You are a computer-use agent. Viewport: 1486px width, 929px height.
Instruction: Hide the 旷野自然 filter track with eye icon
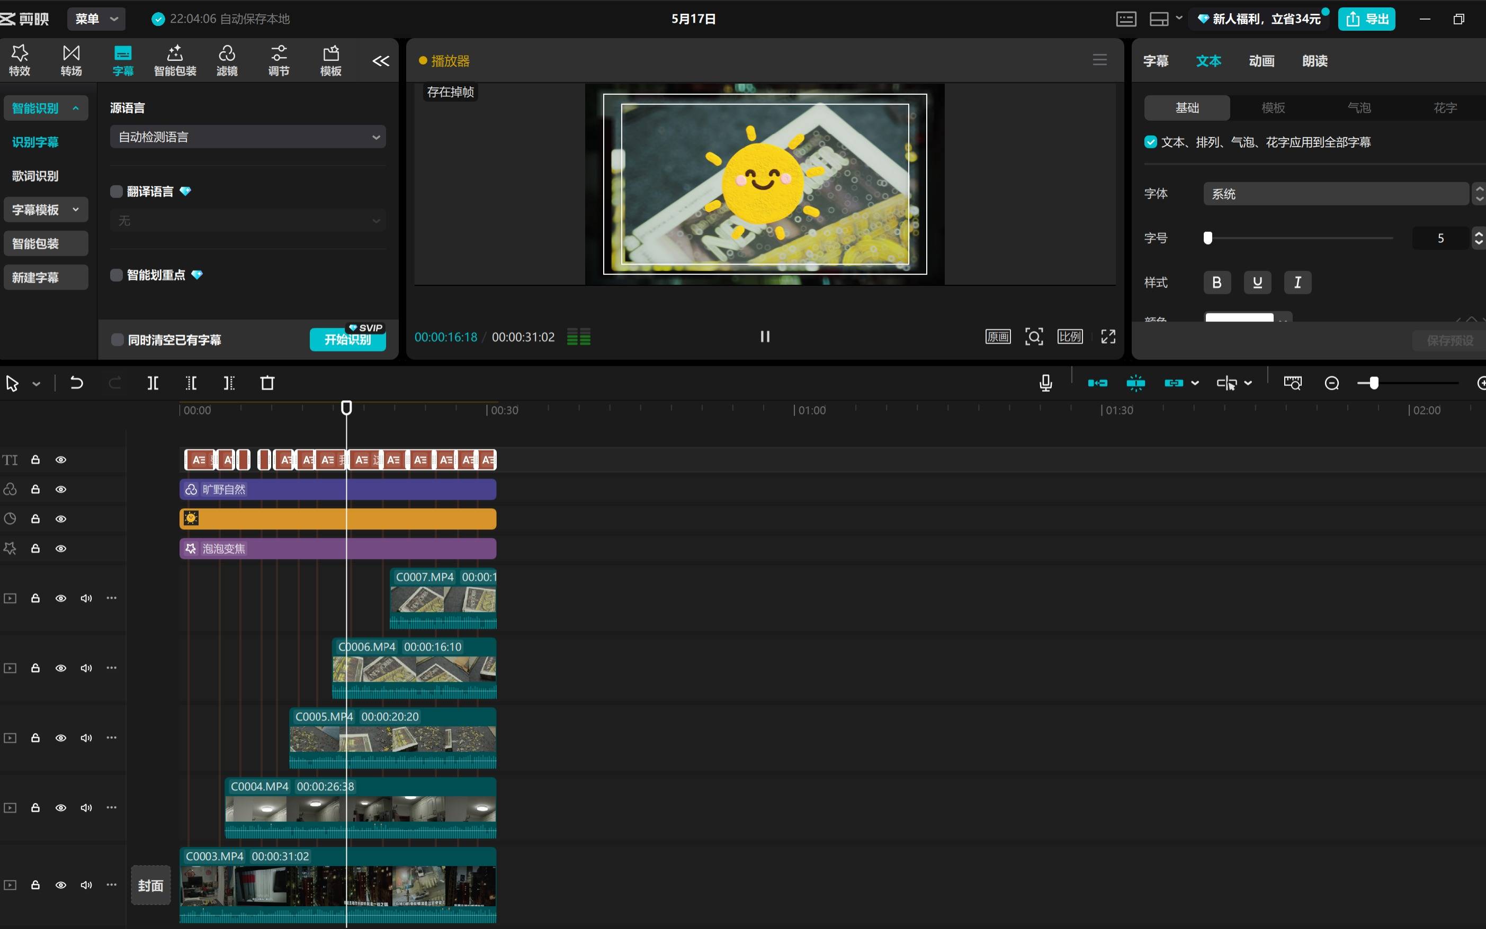[61, 490]
